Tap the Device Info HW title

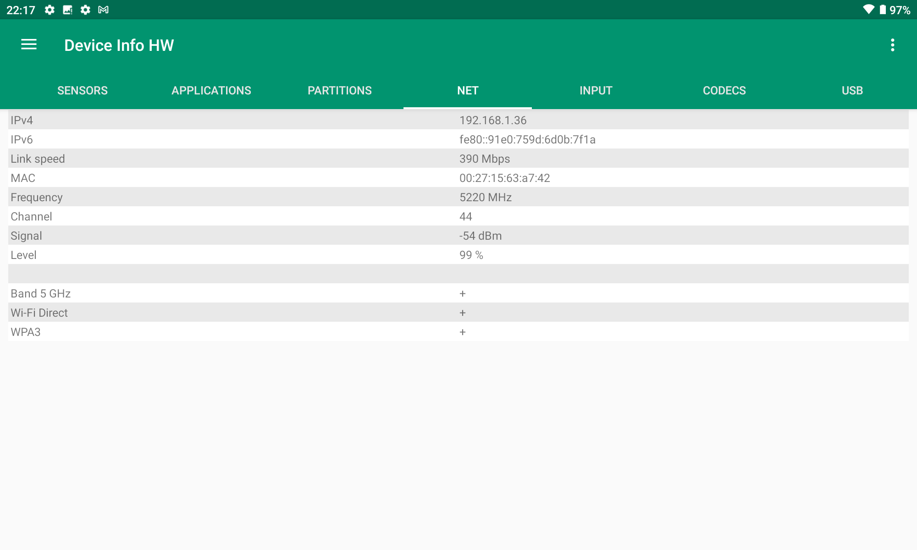[x=119, y=45]
